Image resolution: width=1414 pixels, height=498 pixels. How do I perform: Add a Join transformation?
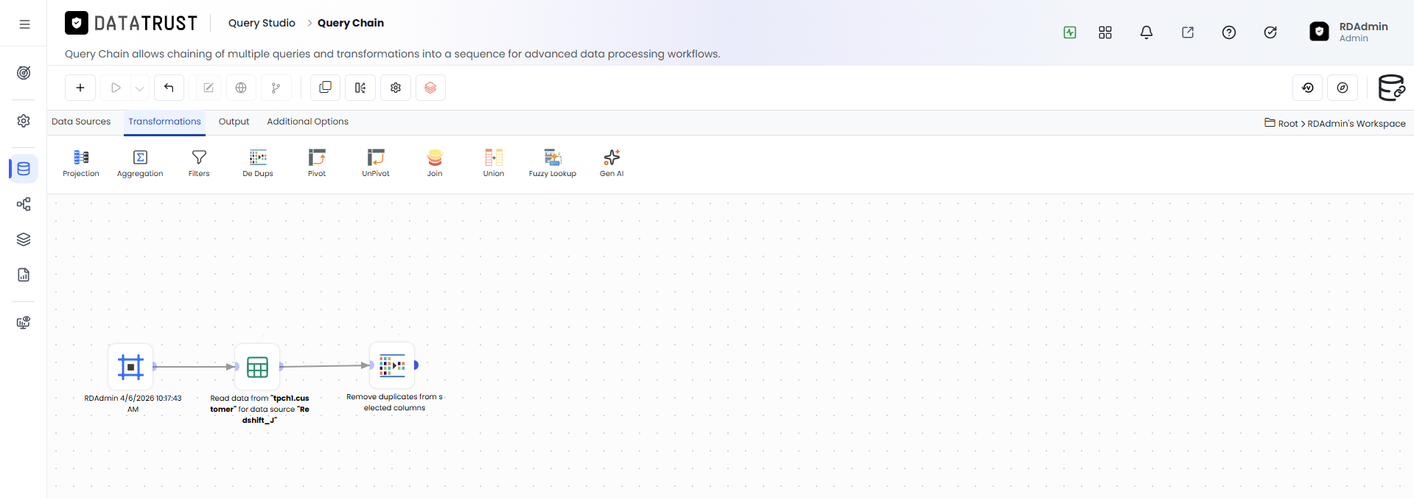(x=435, y=163)
